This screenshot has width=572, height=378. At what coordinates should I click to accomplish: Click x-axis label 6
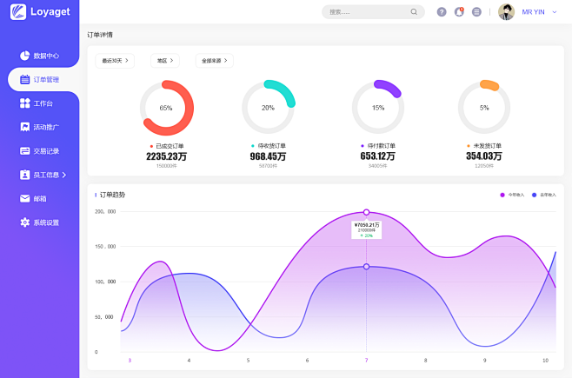[x=307, y=360]
